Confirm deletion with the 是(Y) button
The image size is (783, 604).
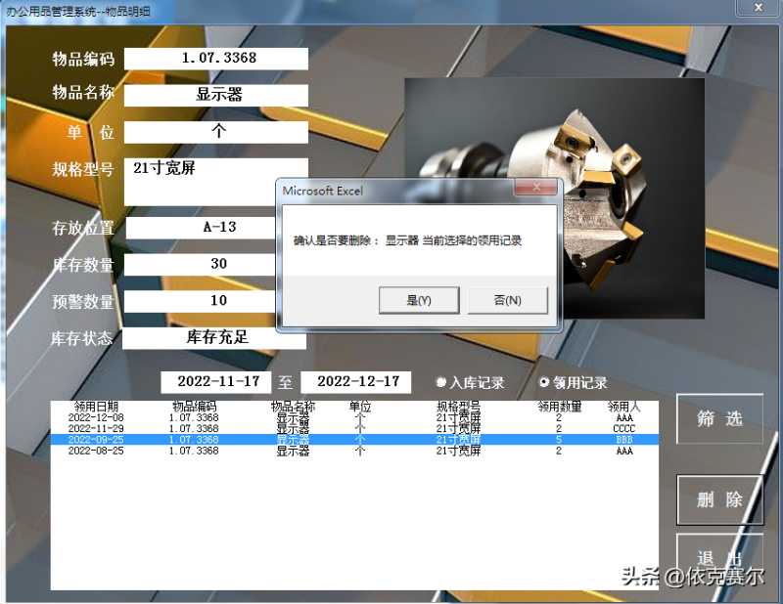coord(418,300)
